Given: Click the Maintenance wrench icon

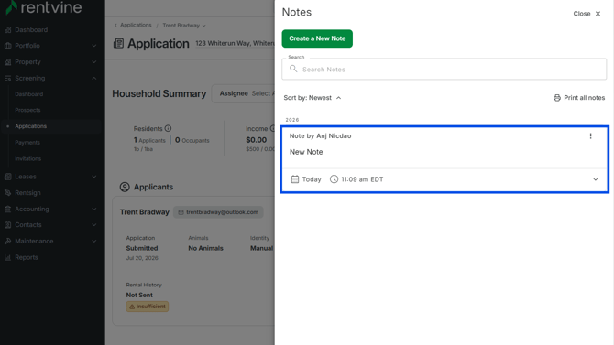Looking at the screenshot, I should pyautogui.click(x=8, y=241).
